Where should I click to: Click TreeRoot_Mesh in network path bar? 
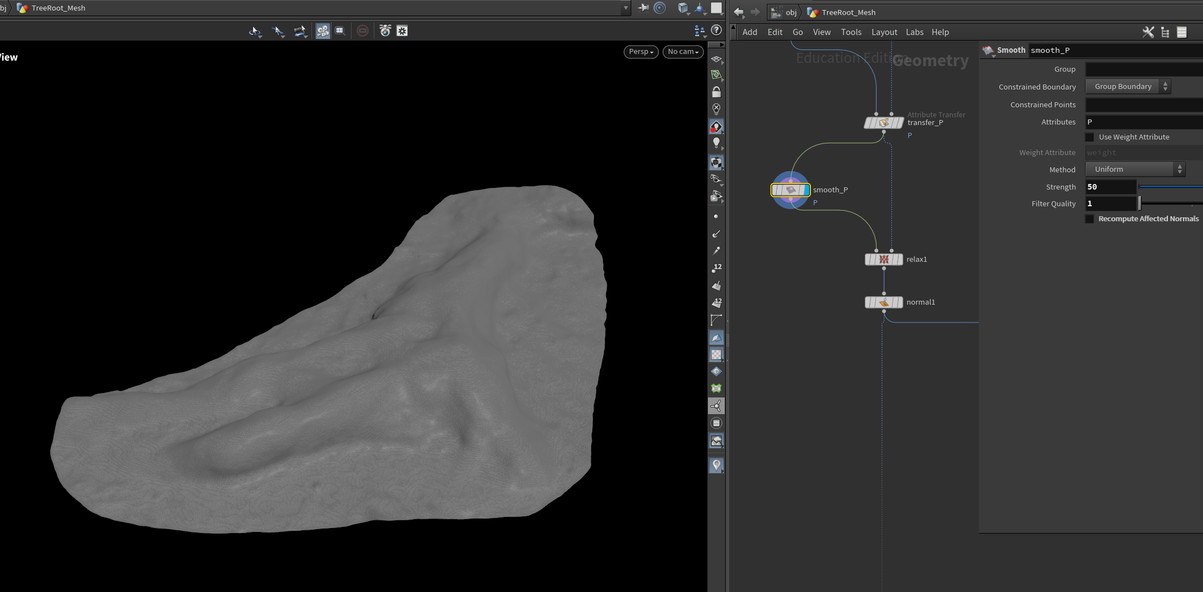pos(848,12)
